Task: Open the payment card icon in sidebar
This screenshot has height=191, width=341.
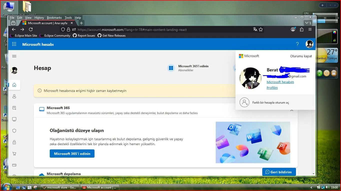Action: click(14, 165)
